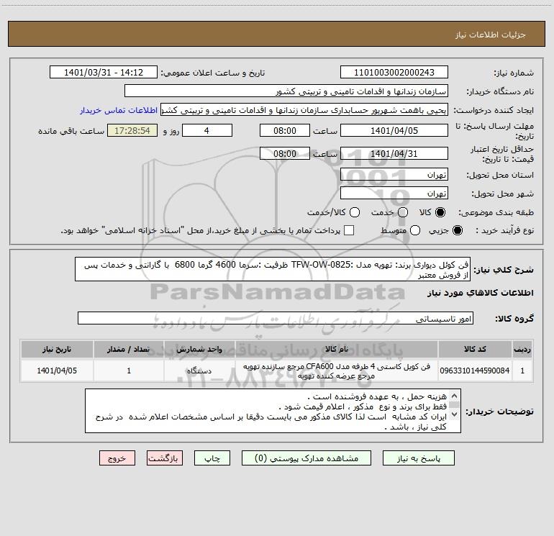Select the متوسط purchase type radio
Screen dimensions: 554x536
coord(415,230)
